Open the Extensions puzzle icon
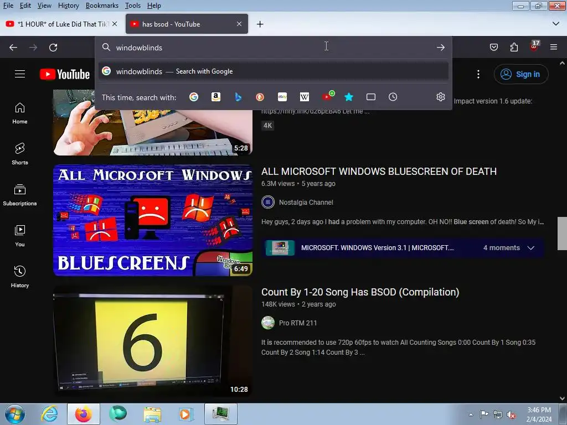Viewport: 567px width, 425px height. (x=514, y=48)
